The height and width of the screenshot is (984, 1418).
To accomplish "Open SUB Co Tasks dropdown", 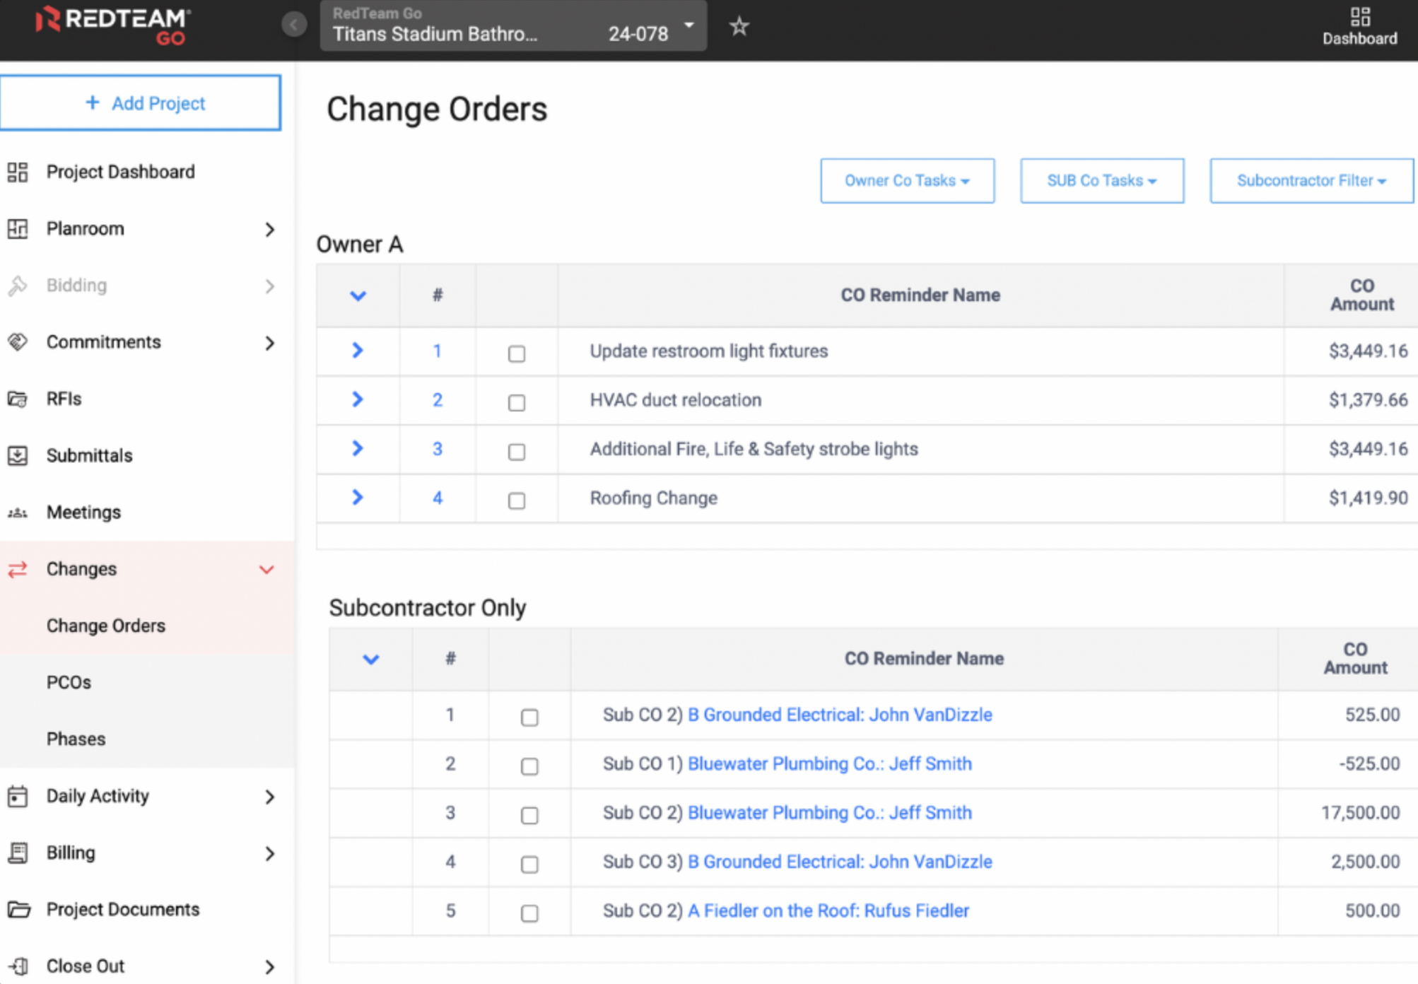I will pos(1102,181).
